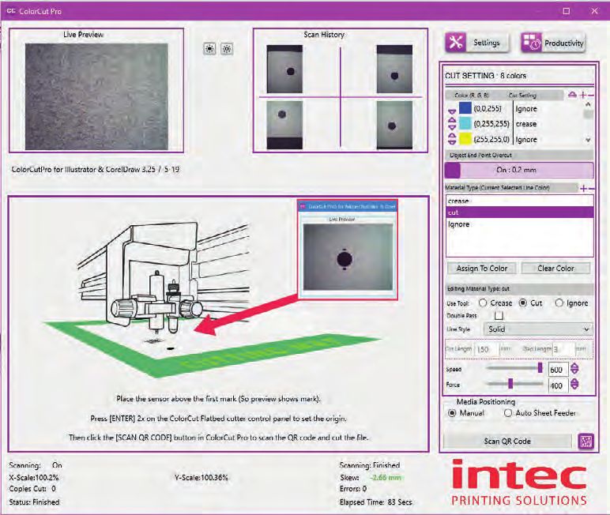Screen dimensions: 610x515
Task: Click the dimmer-light brightness icon beside Scan History
Action: click(227, 49)
